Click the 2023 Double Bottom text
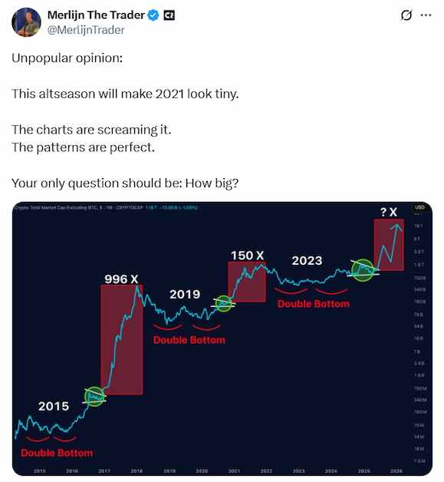The image size is (444, 482). click(x=314, y=304)
